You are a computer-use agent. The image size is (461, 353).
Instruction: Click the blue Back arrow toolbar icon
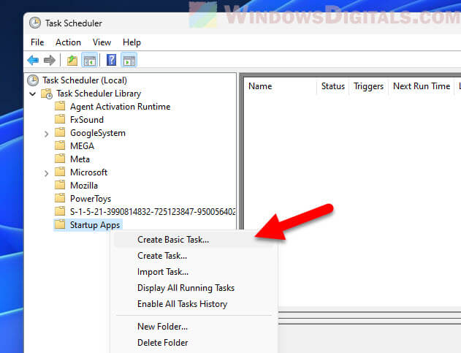(33, 61)
